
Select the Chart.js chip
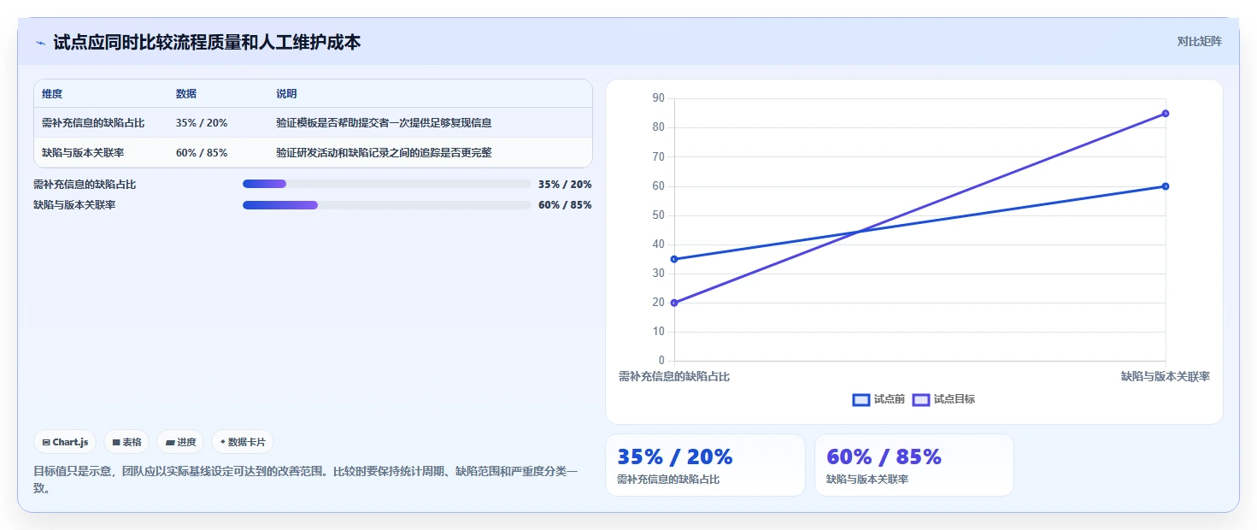tap(65, 442)
